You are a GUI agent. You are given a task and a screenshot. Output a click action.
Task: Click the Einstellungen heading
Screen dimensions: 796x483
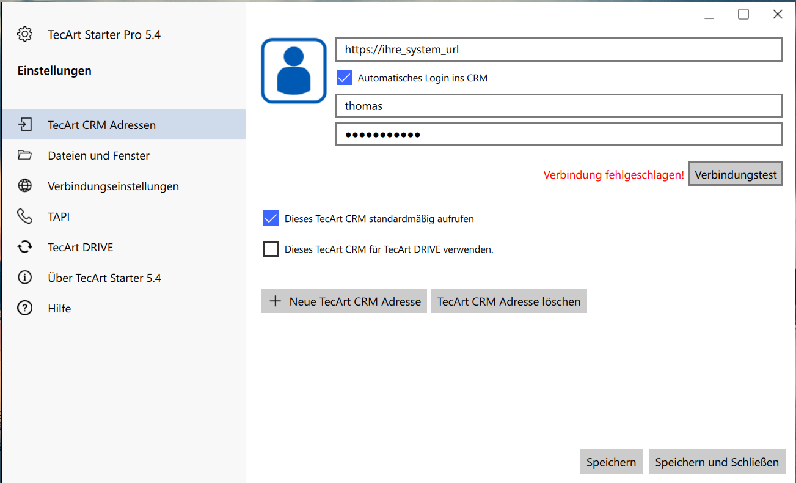point(54,70)
